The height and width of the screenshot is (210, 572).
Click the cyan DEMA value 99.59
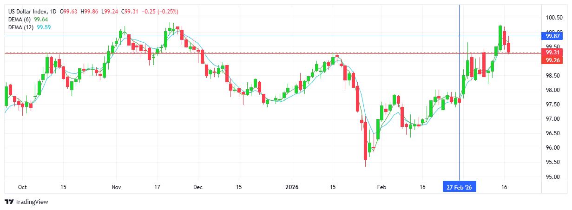[43, 27]
